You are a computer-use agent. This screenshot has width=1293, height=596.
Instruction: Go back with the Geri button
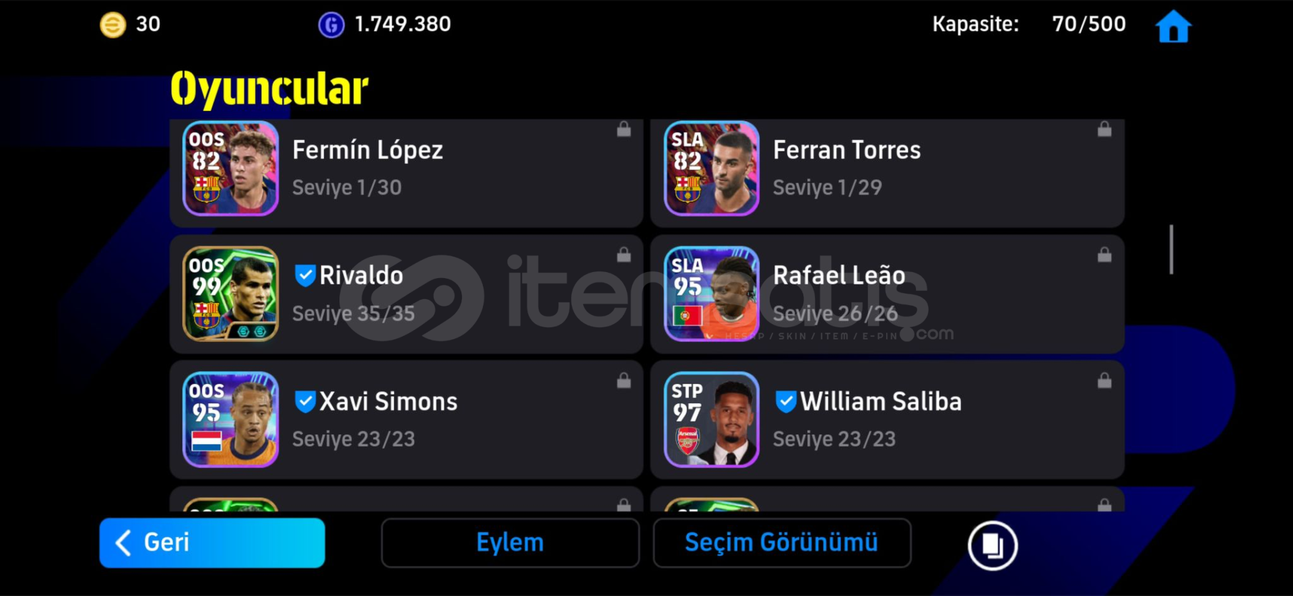click(212, 543)
